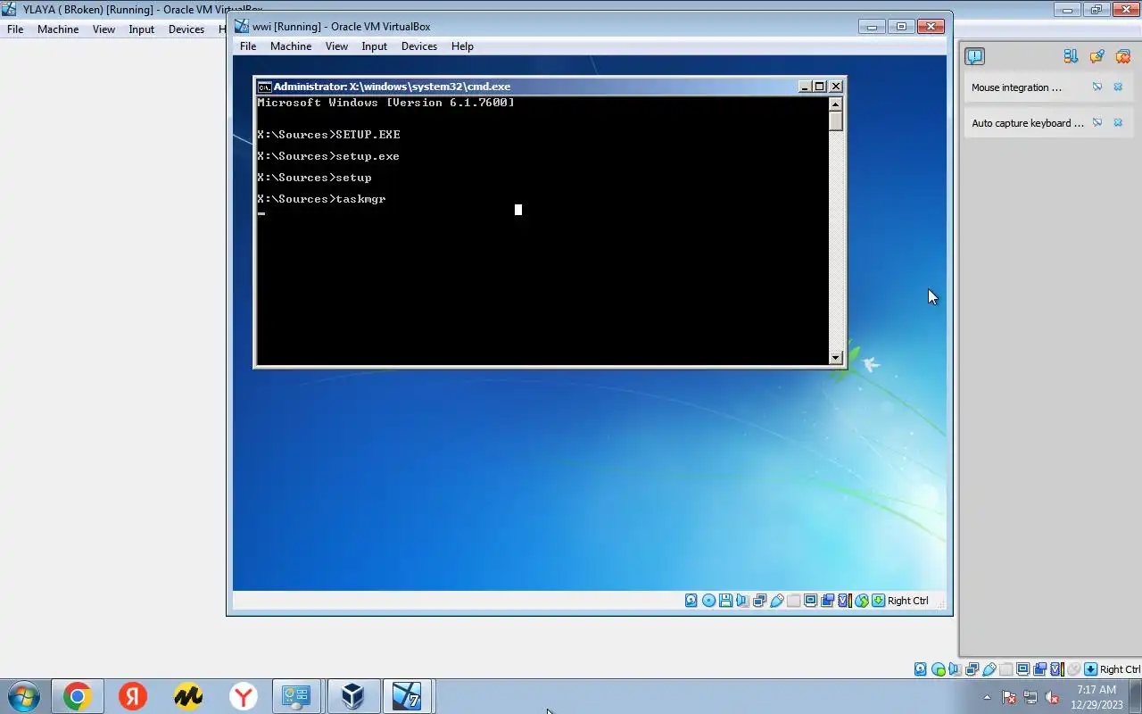Click display icon in YLAYA status bar
This screenshot has height=714, width=1142.
(1022, 669)
